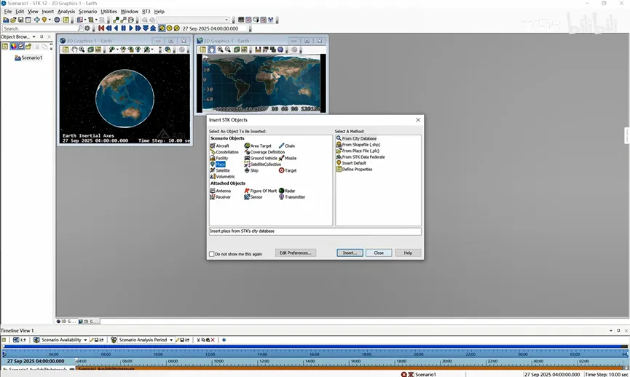Viewport: 630px width, 377px height.
Task: Click zoom out tool in 2D Graphics window
Action: click(228, 49)
